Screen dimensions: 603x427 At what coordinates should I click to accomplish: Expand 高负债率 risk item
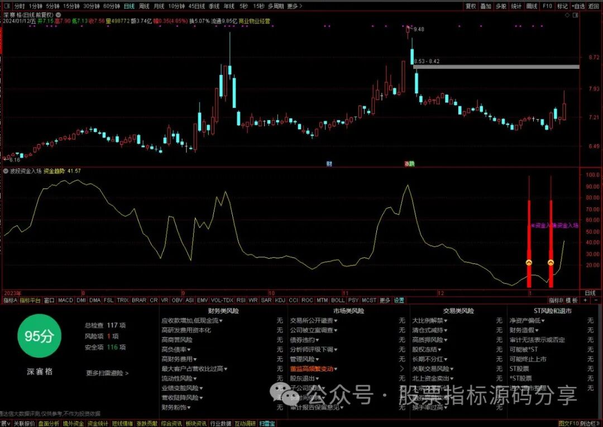(x=176, y=350)
